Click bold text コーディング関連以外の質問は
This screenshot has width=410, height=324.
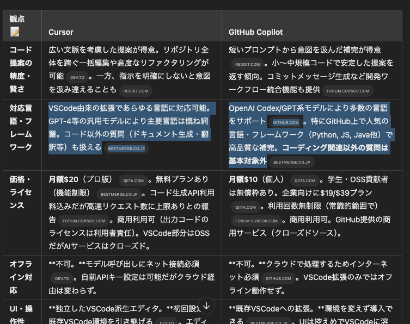(x=335, y=148)
